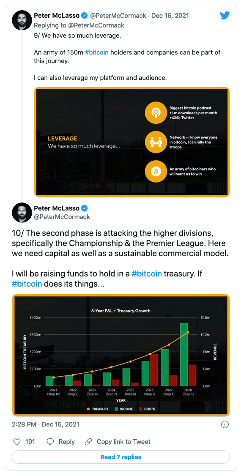Screen dimensions: 241x476
Task: Click verified badge on main tweet author
Action: click(85, 208)
